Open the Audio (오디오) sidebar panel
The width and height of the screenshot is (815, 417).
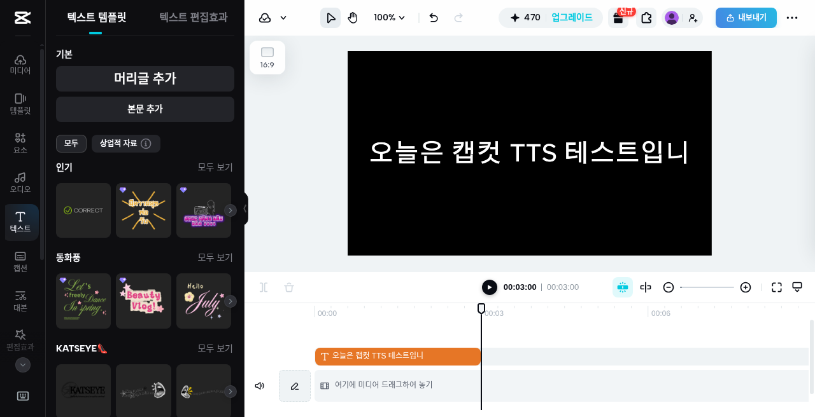coord(20,182)
